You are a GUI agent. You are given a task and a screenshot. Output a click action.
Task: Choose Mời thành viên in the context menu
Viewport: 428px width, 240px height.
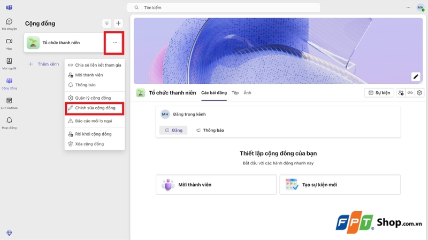click(x=95, y=75)
